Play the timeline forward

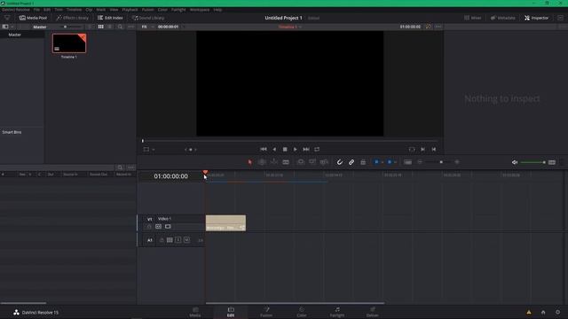coord(296,149)
